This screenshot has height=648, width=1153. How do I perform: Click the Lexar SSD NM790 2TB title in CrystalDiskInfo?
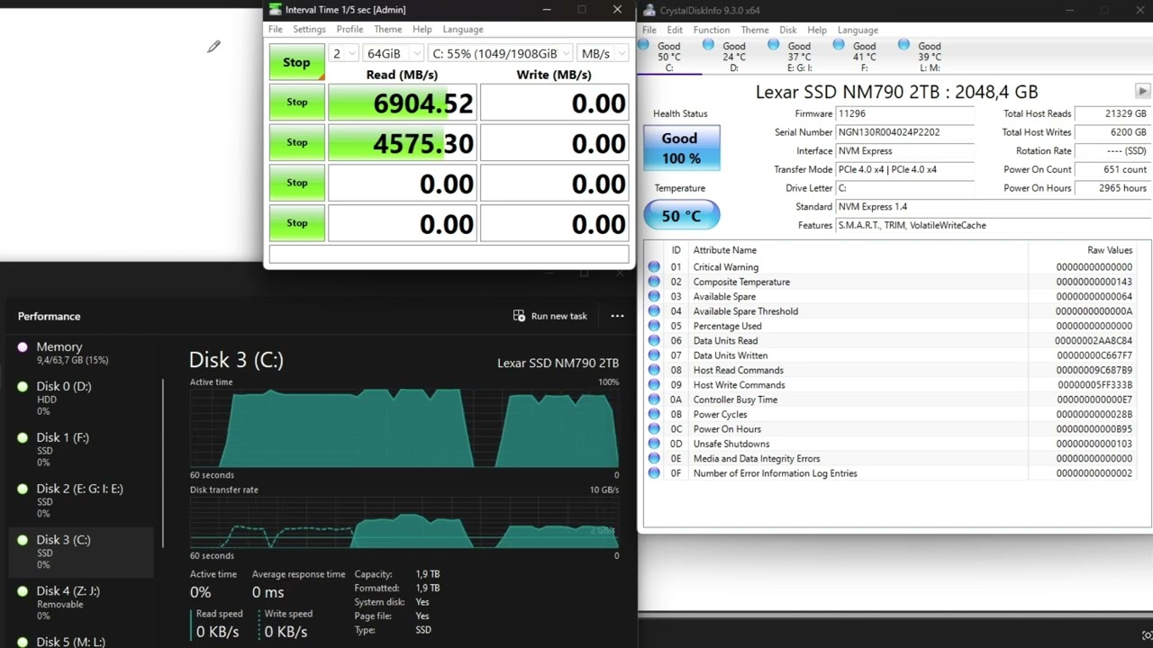point(896,92)
